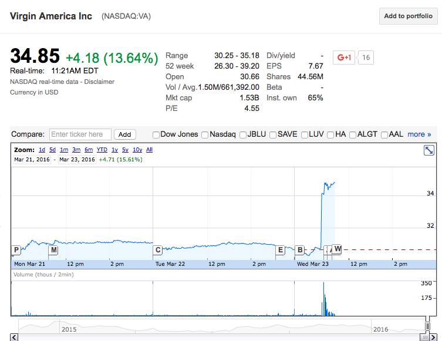442x341 pixels.
Task: Toggle the AAL comparison checkbox
Action: point(384,134)
